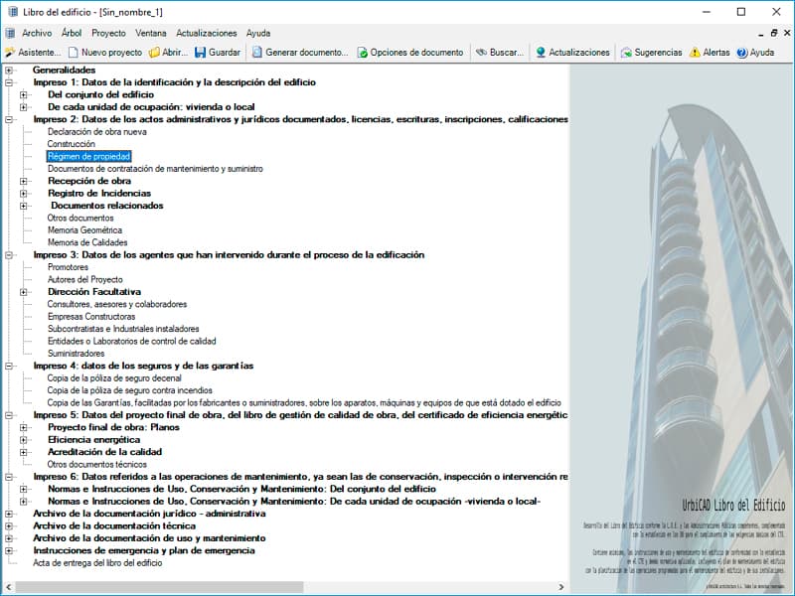Open the Actualizaciones menu

[207, 33]
